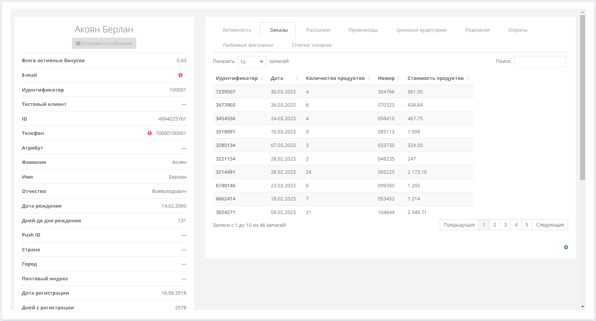Image resolution: width=596 pixels, height=321 pixels.
Task: Click order identifier 3221154
Action: click(x=225, y=159)
